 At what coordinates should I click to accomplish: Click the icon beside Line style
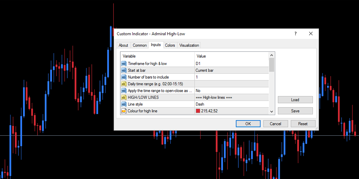124,104
